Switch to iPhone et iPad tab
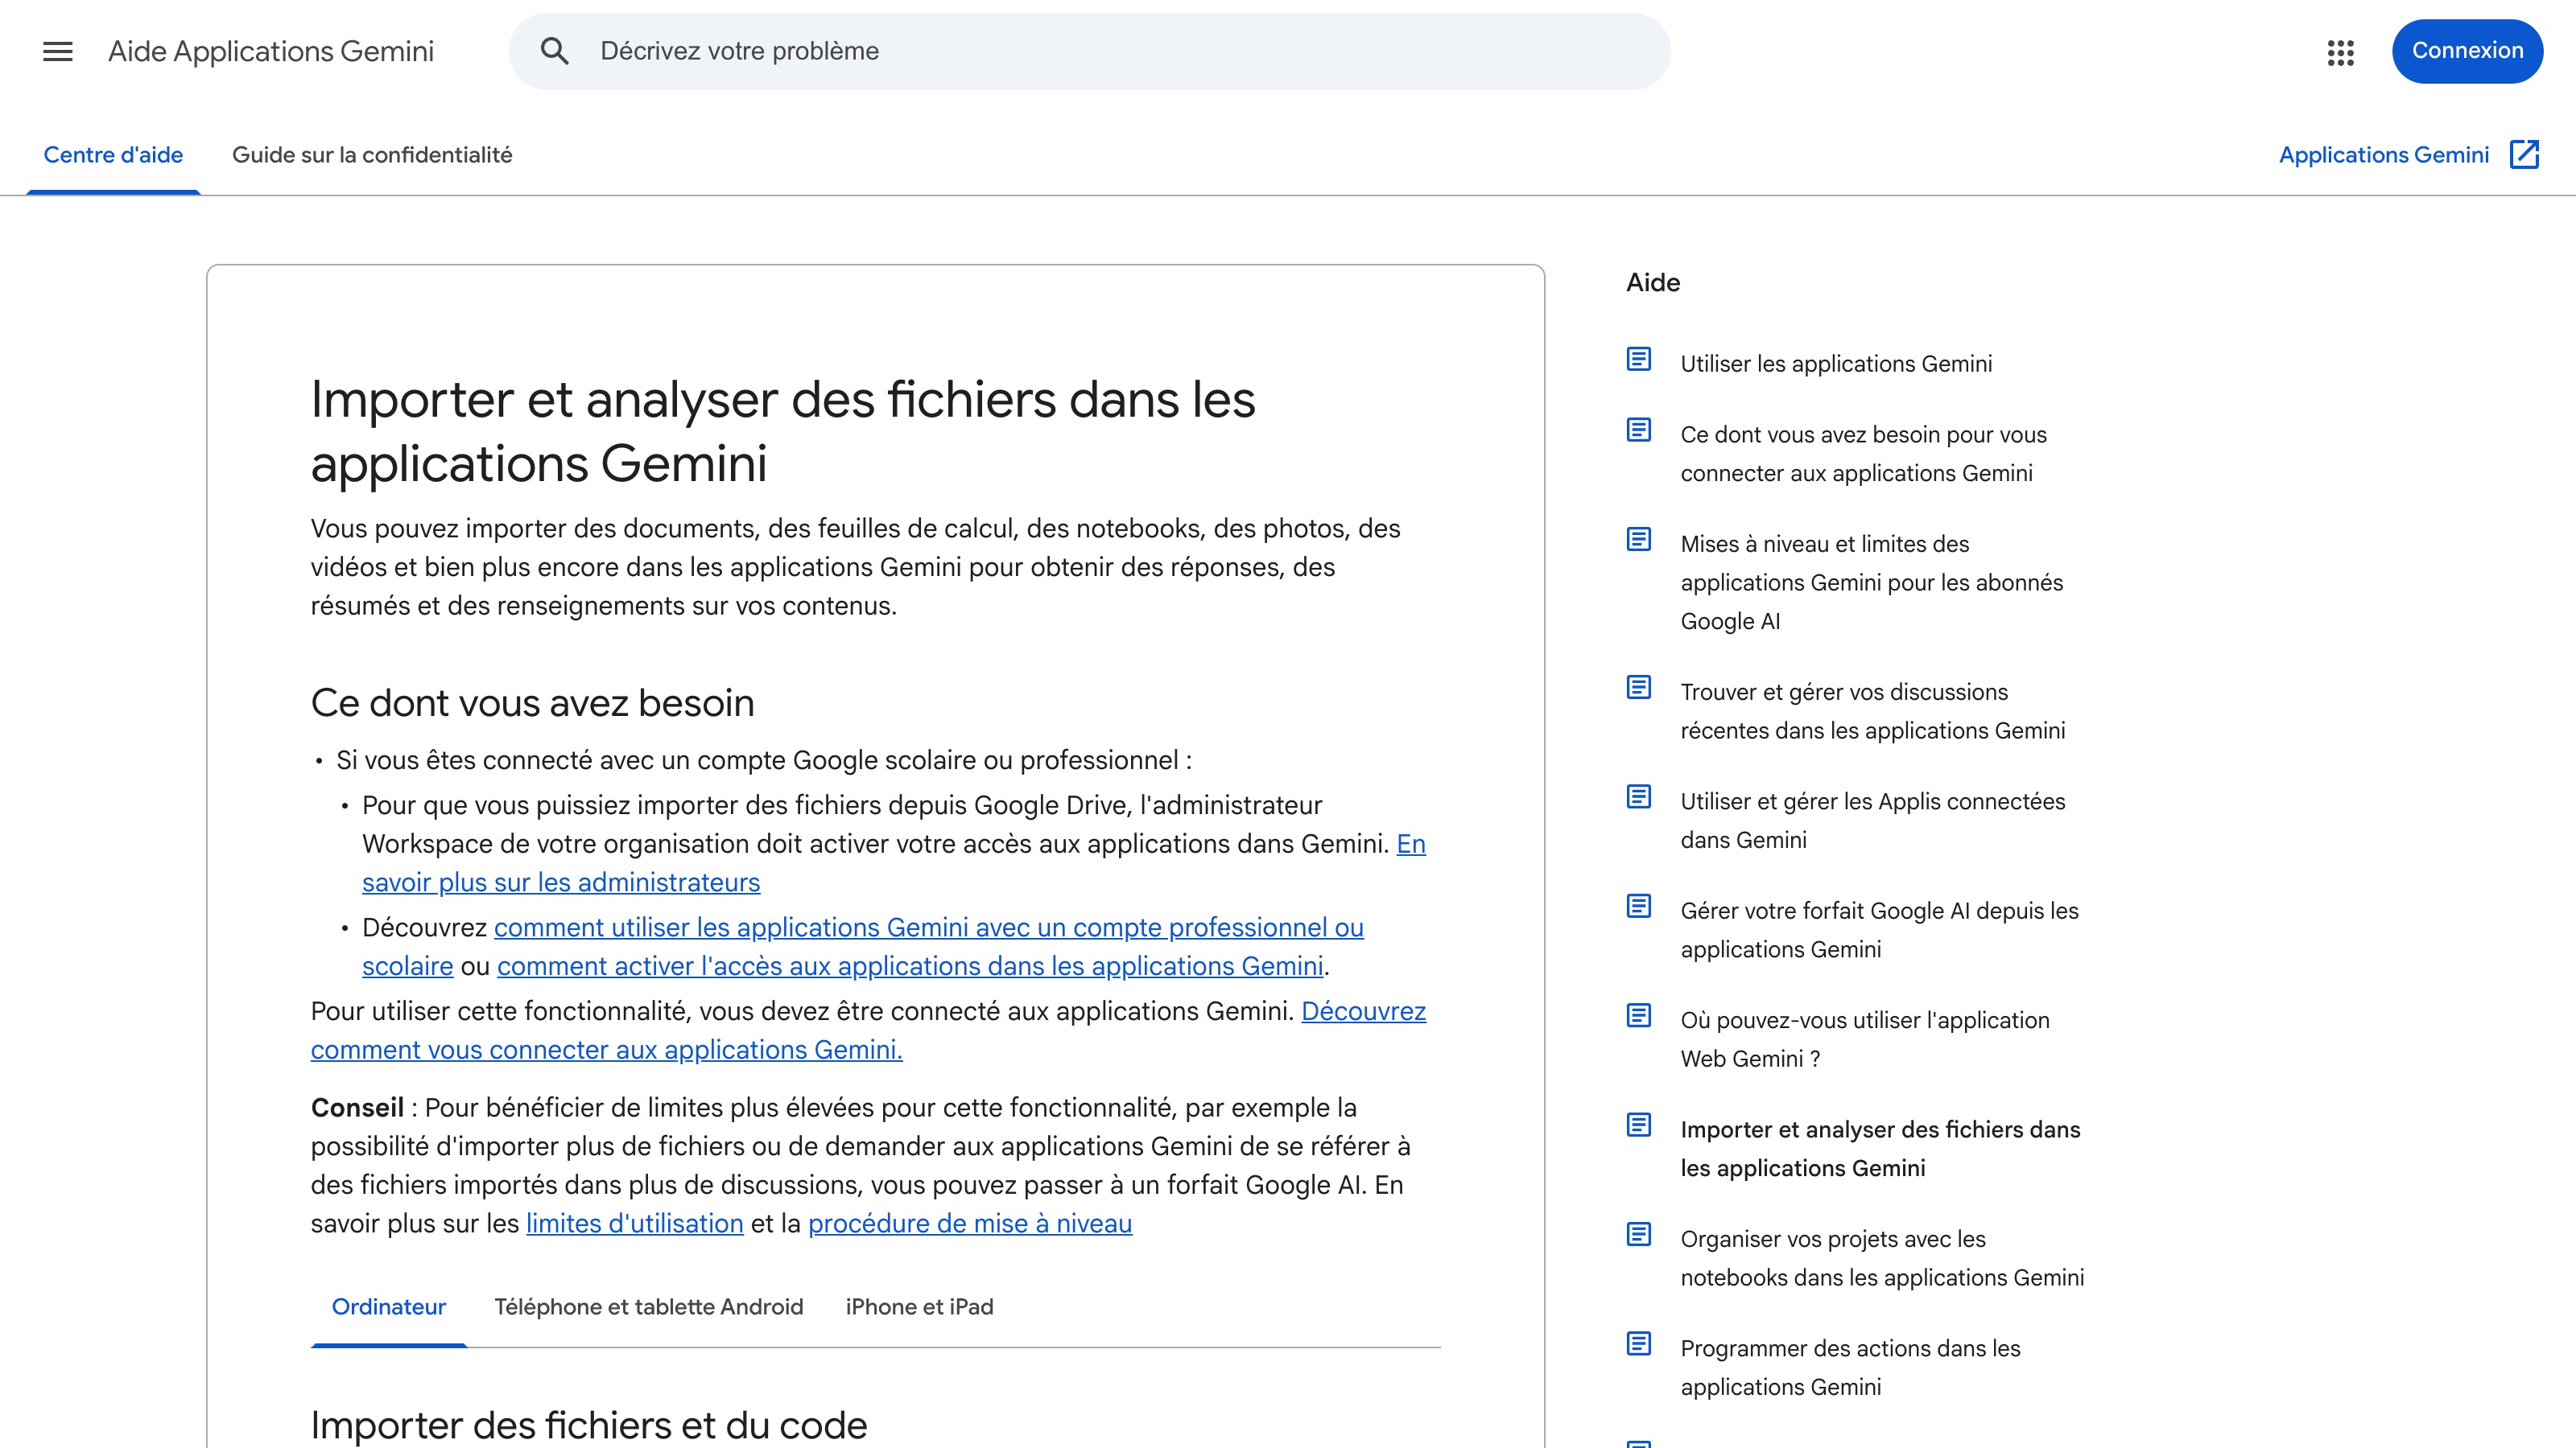Viewport: 2576px width, 1448px height. point(919,1307)
